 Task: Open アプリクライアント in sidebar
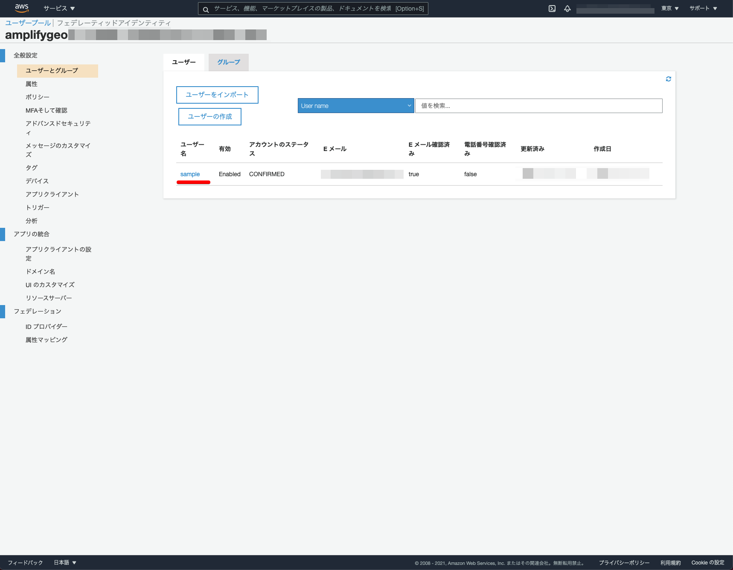[52, 195]
